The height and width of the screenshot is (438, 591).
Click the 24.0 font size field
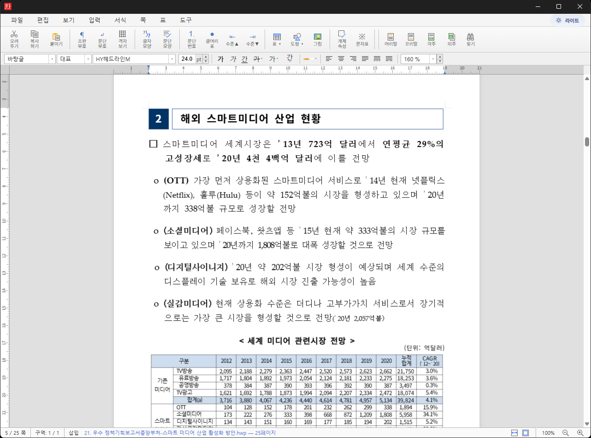tap(187, 59)
